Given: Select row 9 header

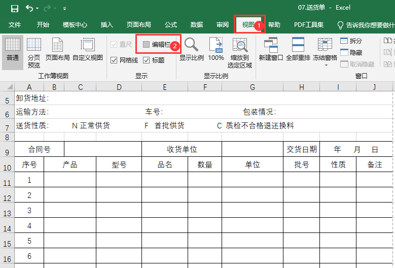Looking at the screenshot, I should (7, 149).
